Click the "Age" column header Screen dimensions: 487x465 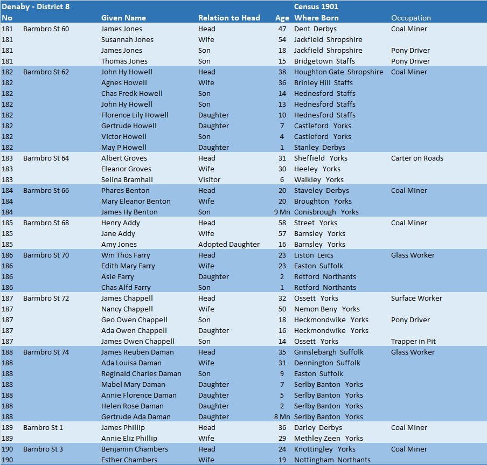282,18
